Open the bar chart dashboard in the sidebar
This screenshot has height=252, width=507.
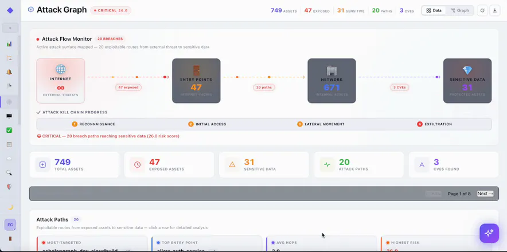tap(9, 44)
